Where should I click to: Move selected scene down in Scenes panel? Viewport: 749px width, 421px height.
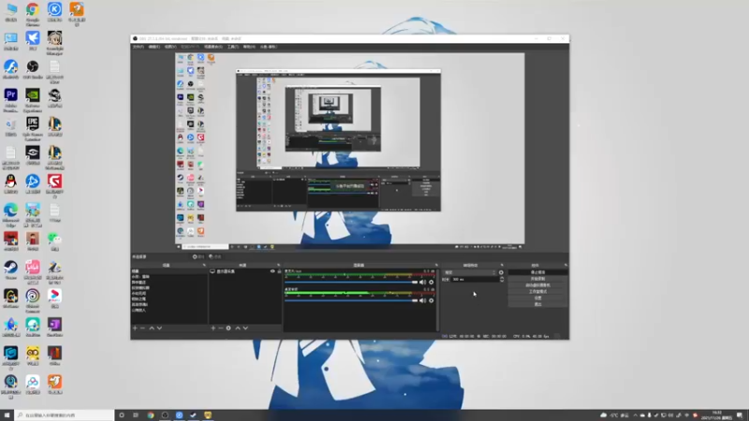click(x=159, y=328)
